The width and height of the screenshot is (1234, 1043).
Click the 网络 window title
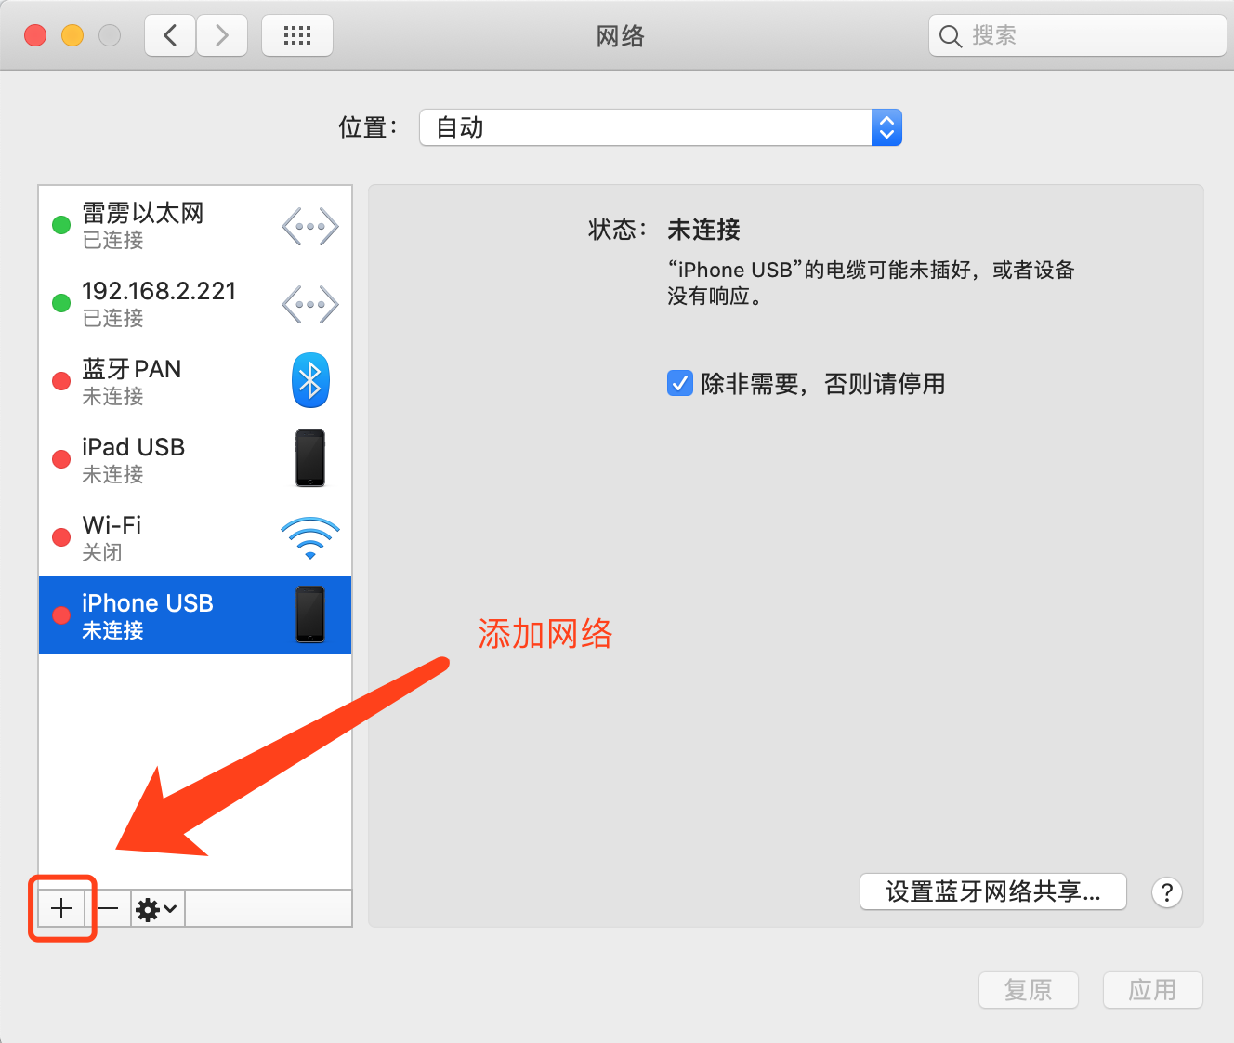(x=620, y=36)
